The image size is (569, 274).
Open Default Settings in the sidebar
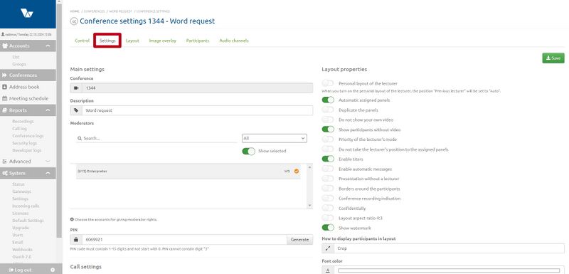pos(28,221)
